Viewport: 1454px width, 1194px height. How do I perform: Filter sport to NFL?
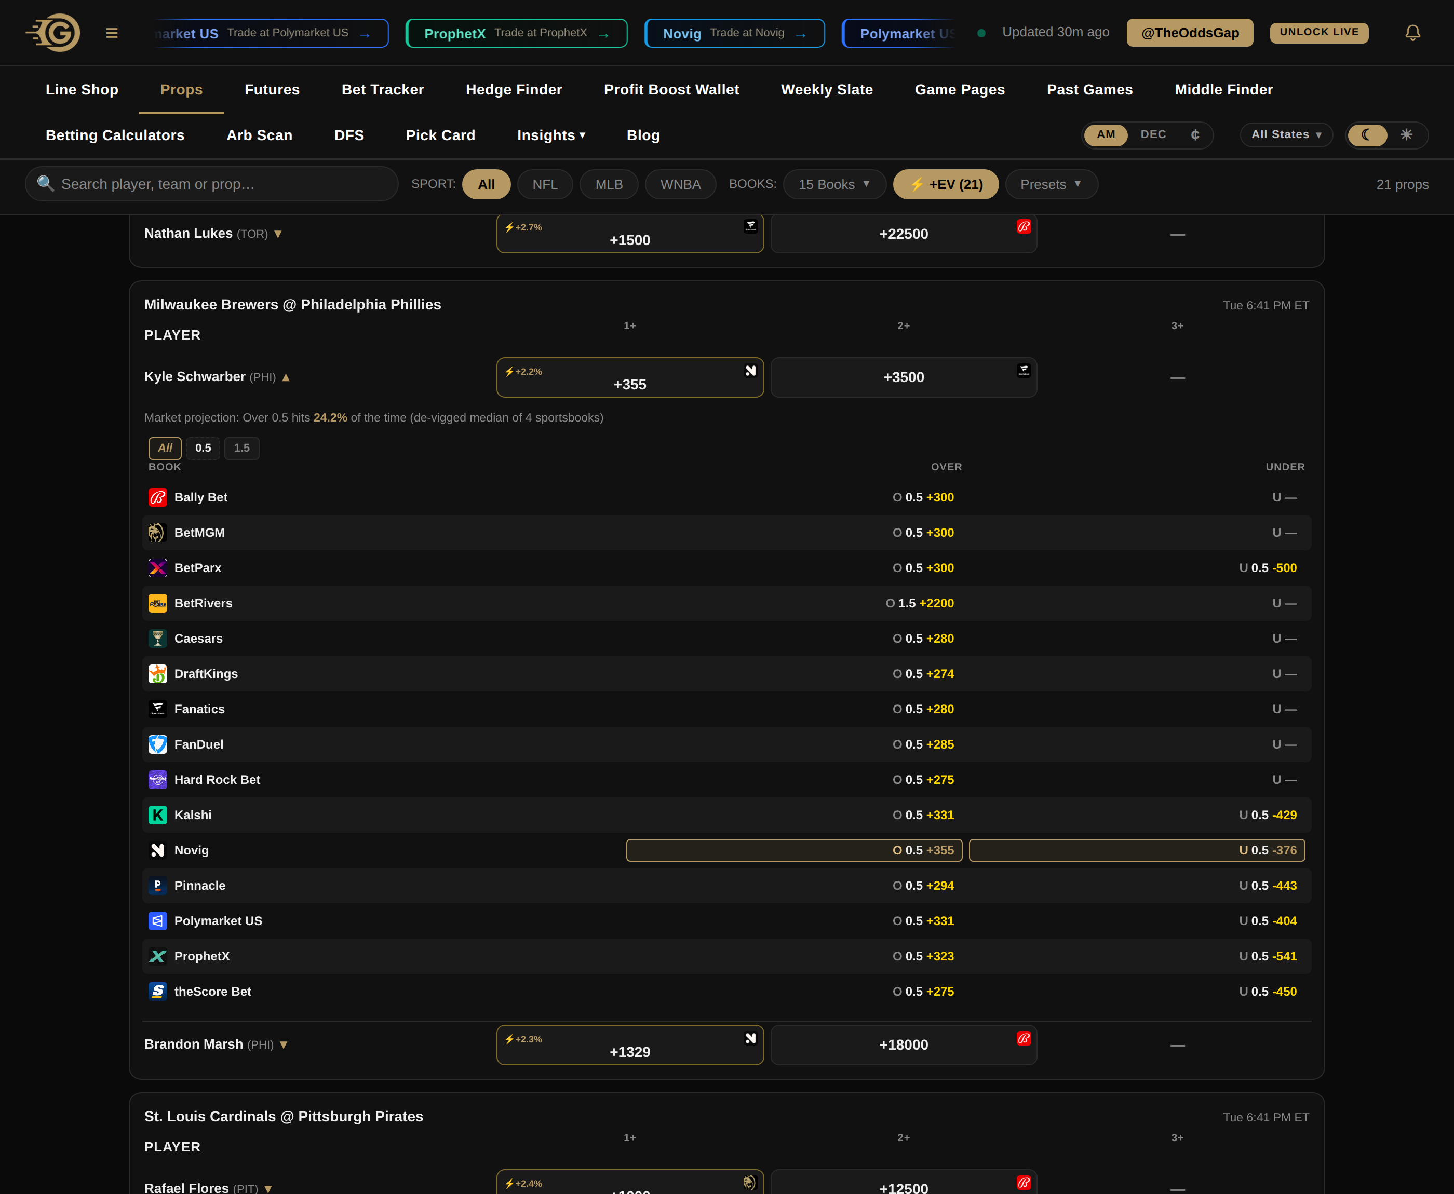tap(545, 184)
